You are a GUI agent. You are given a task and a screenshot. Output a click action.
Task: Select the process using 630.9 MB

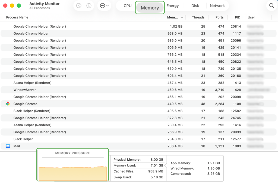click(x=138, y=69)
